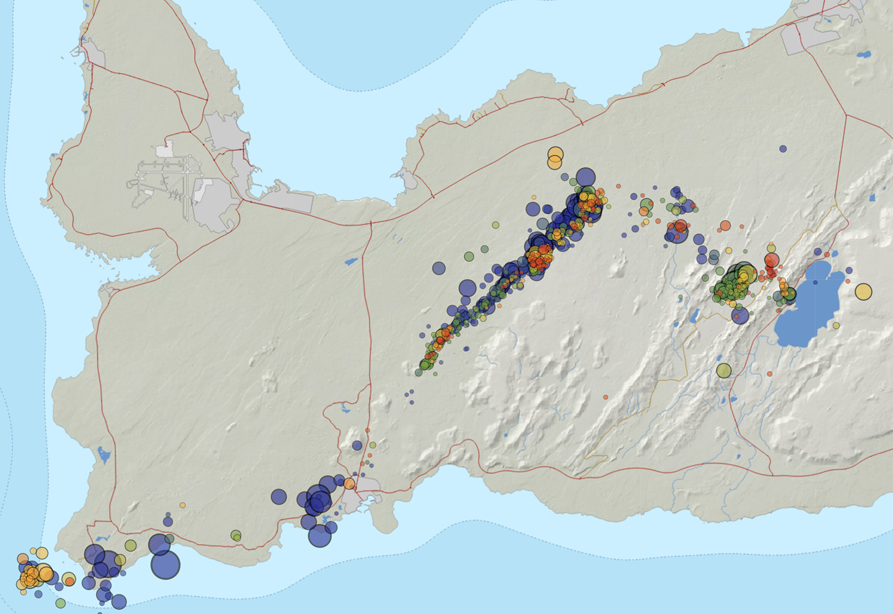This screenshot has width=893, height=614.
Task: Select the large red circle near the eastern ridge
Action: (771, 260)
